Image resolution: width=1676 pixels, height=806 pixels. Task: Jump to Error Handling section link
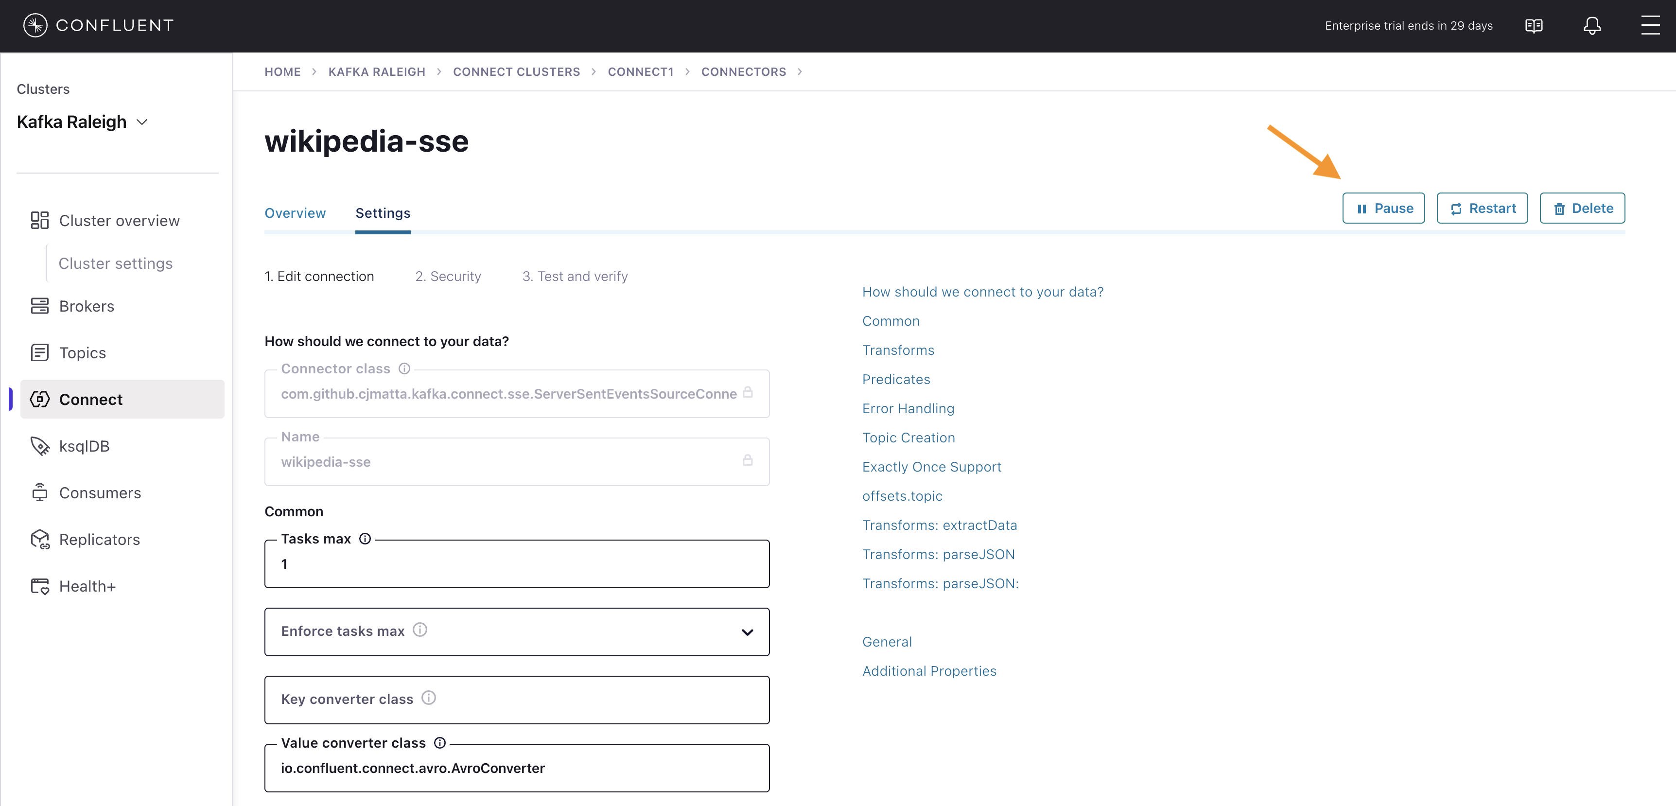(x=908, y=408)
